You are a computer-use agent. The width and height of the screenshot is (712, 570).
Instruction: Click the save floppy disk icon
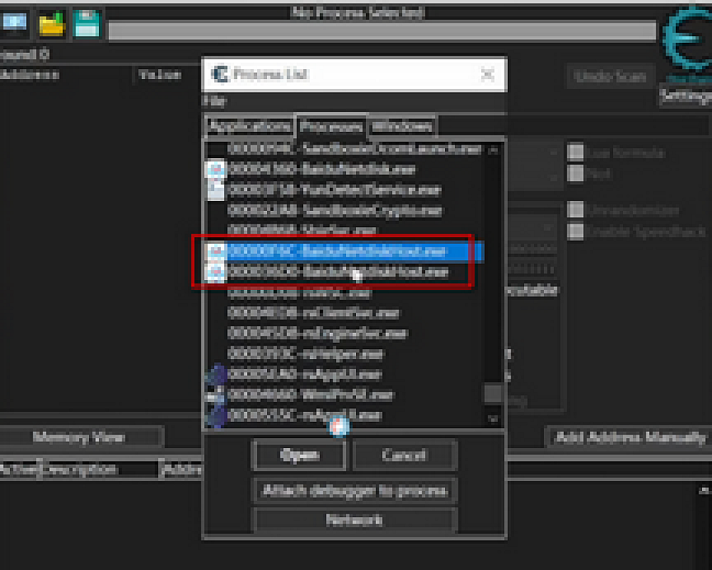pyautogui.click(x=88, y=24)
